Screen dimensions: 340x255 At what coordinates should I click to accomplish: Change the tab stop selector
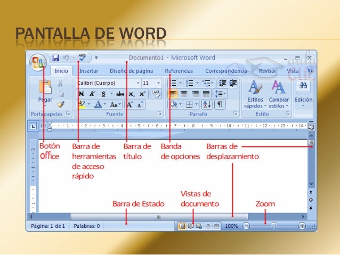tap(33, 126)
